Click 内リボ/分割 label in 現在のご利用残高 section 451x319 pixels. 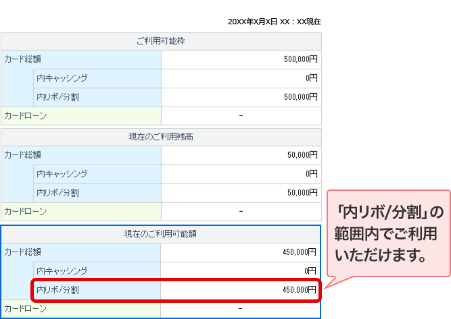coord(57,193)
